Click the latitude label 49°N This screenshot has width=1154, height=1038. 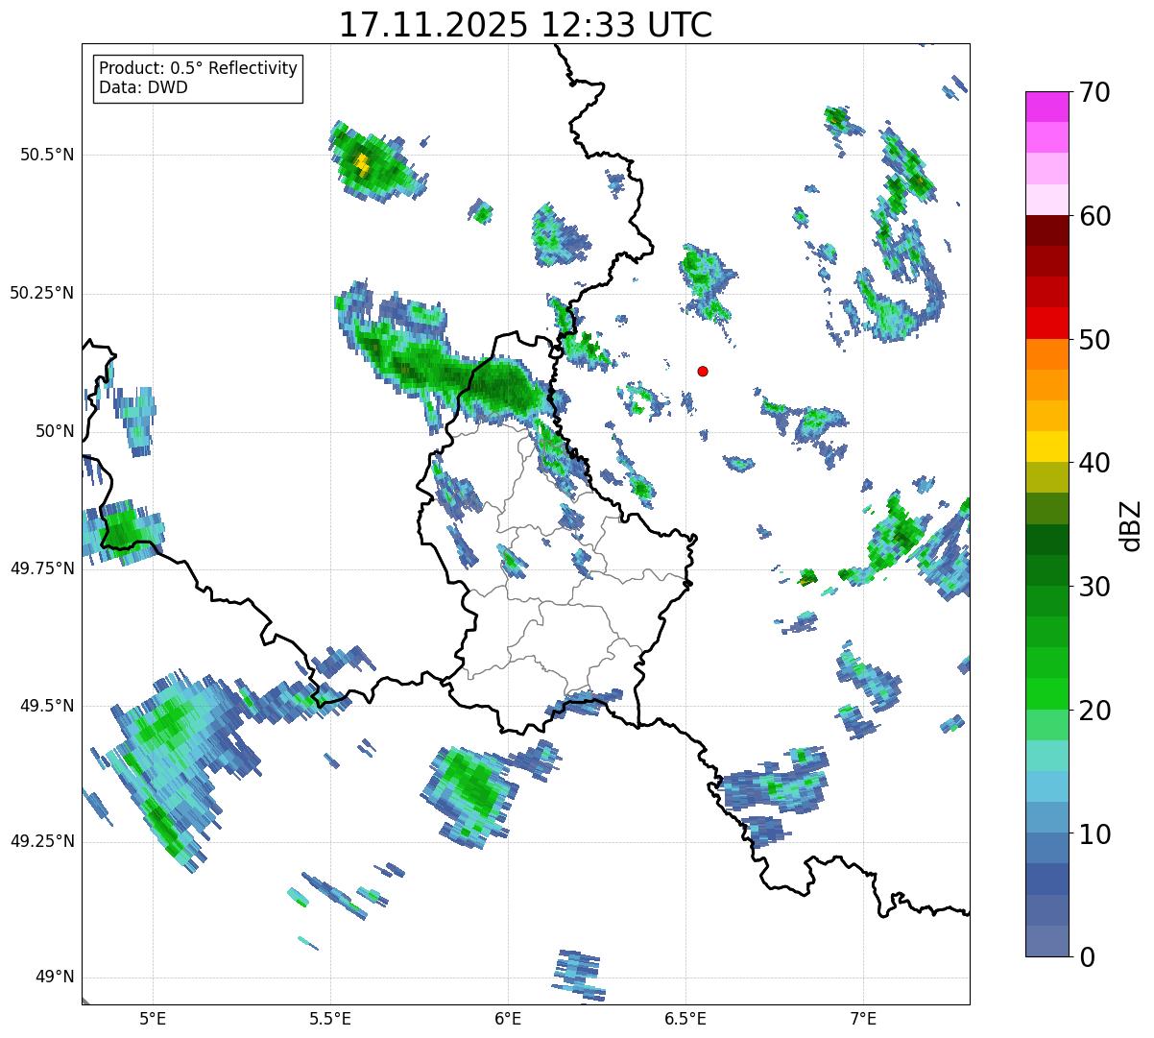(x=56, y=978)
